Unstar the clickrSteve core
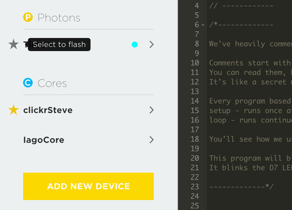The width and height of the screenshot is (292, 210). (x=14, y=110)
